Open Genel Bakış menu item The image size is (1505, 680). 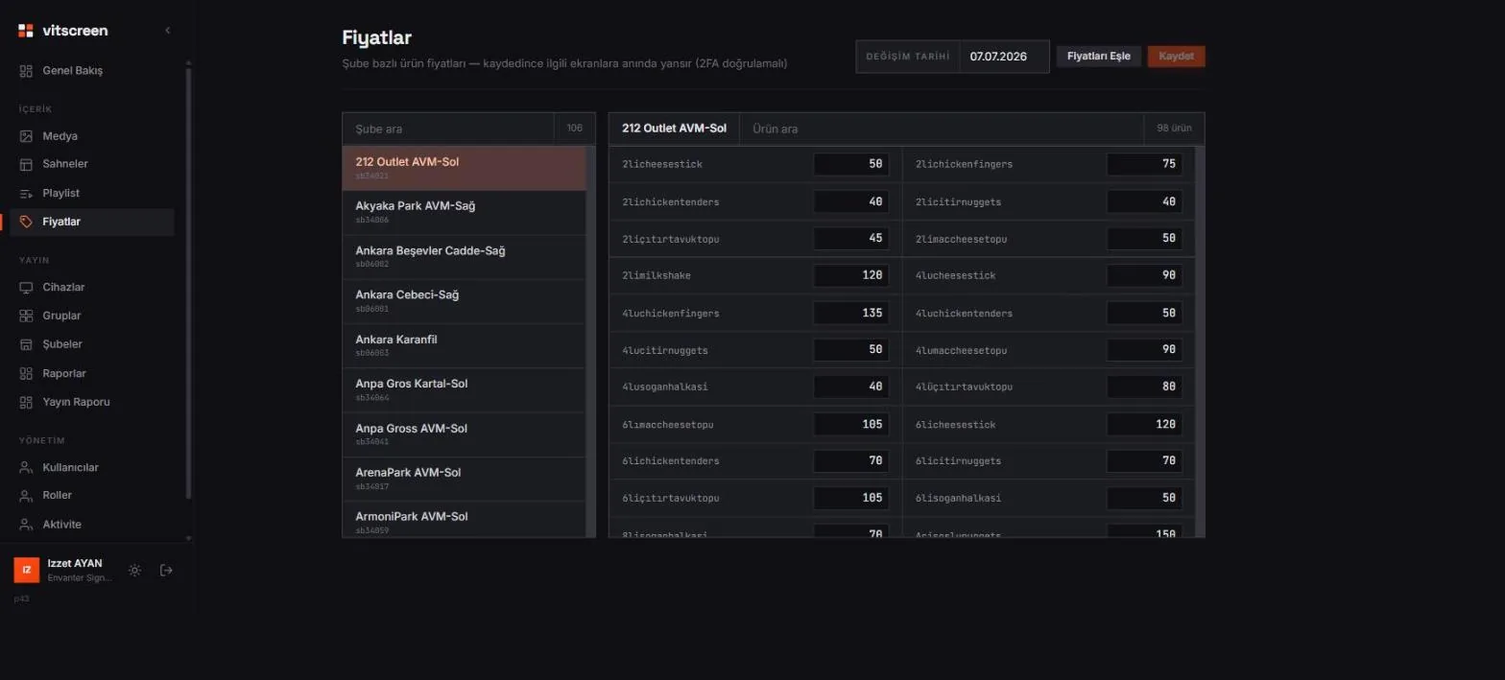click(92, 71)
